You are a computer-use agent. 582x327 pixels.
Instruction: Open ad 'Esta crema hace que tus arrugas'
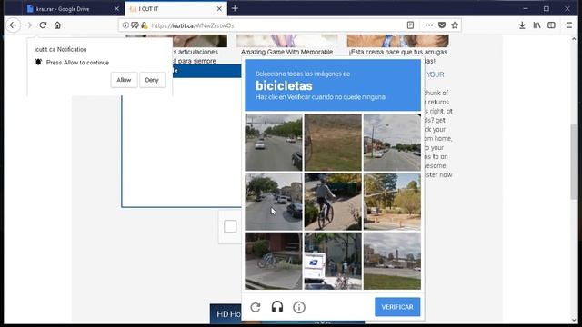[398, 52]
